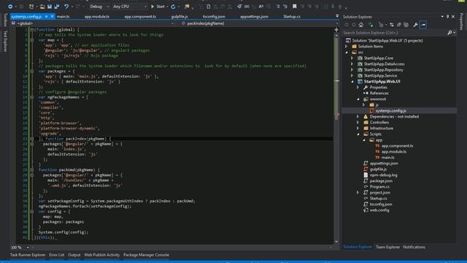The height and width of the screenshot is (263, 467).
Task: Open the Error List panel
Action: coord(57,255)
